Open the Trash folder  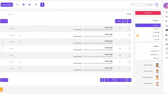pyautogui.click(x=148, y=39)
